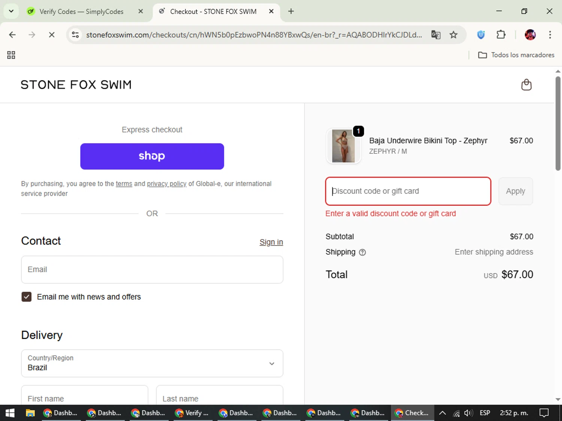
Task: Open the Bitwarden shield extension icon
Action: pos(481,35)
